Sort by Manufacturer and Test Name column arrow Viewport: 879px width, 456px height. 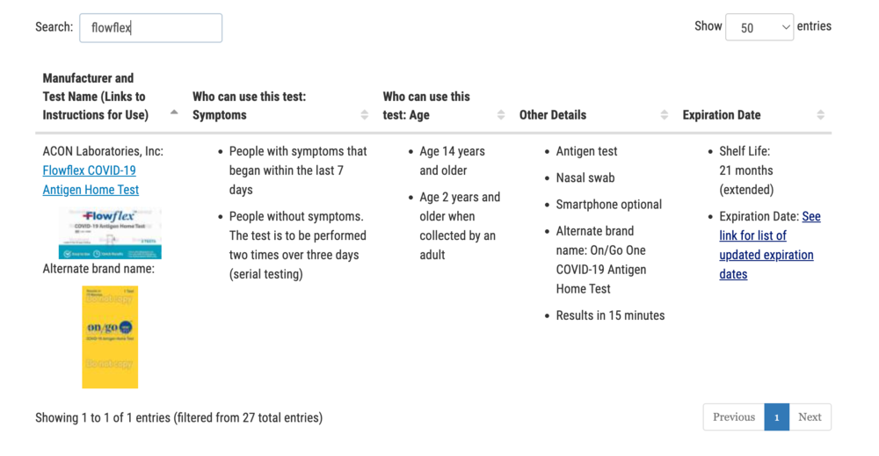coord(174,112)
